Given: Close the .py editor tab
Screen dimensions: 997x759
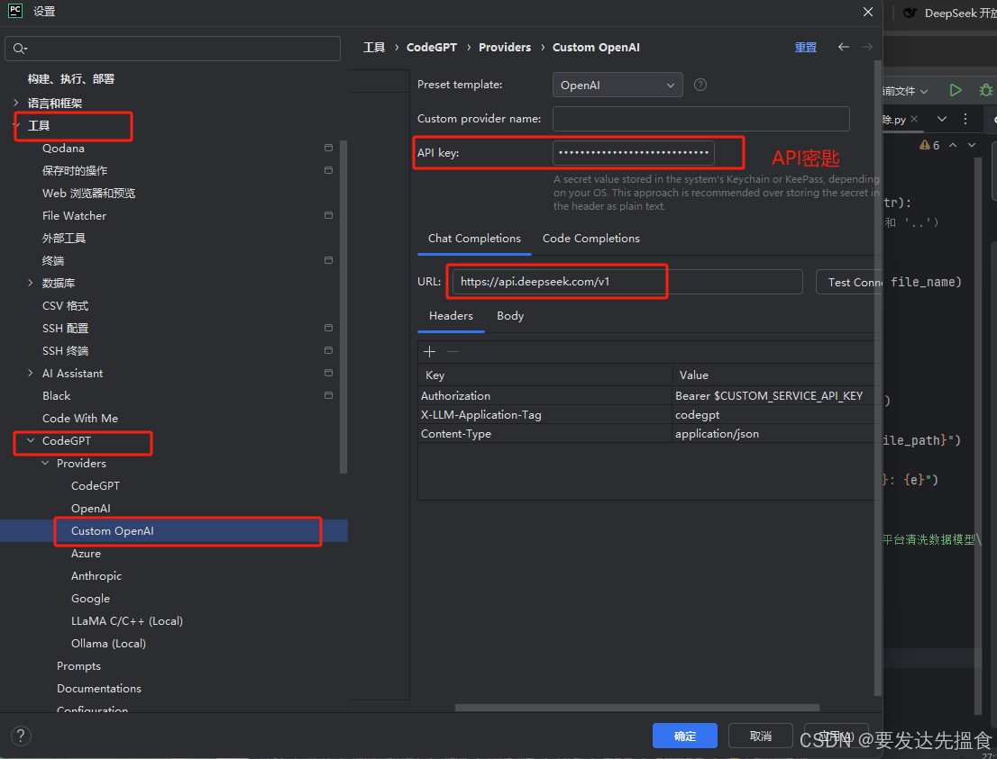Looking at the screenshot, I should [x=914, y=119].
